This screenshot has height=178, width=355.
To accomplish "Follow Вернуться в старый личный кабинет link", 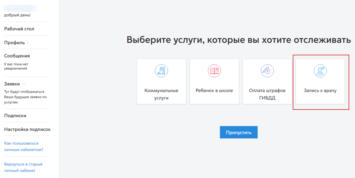I will pos(23,167).
